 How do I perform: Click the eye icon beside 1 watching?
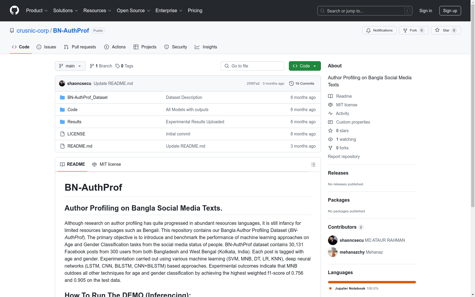pyautogui.click(x=330, y=139)
